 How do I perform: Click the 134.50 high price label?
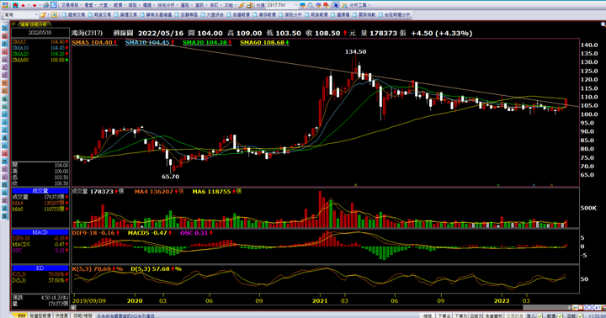tap(355, 52)
